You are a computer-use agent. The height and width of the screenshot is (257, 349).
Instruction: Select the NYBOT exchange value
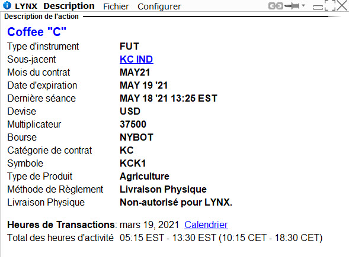[136, 137]
